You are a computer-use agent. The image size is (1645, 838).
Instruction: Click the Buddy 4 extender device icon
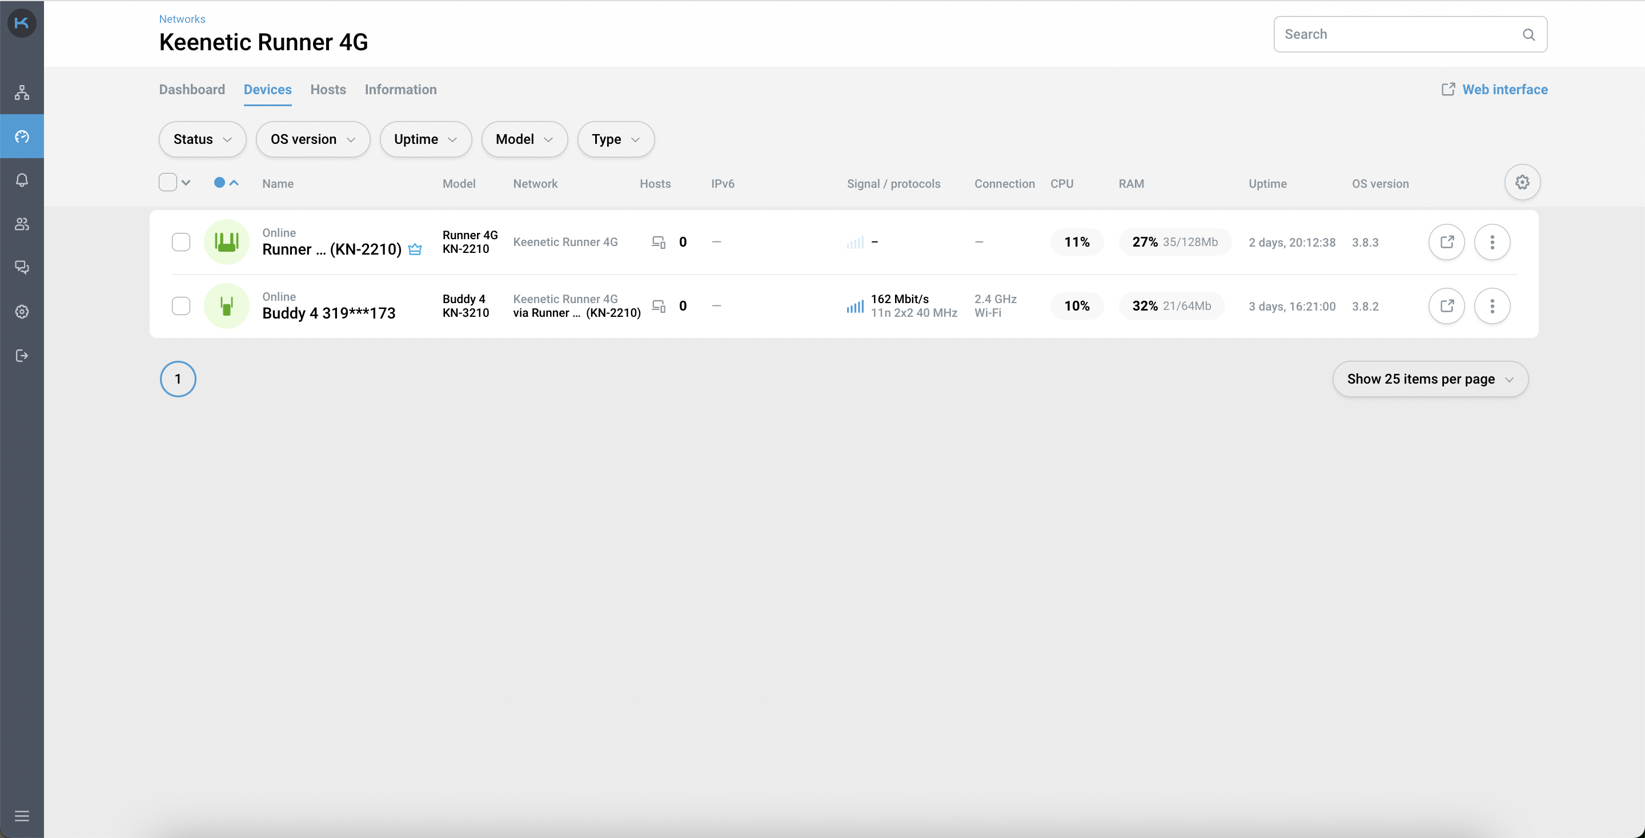[x=226, y=306]
